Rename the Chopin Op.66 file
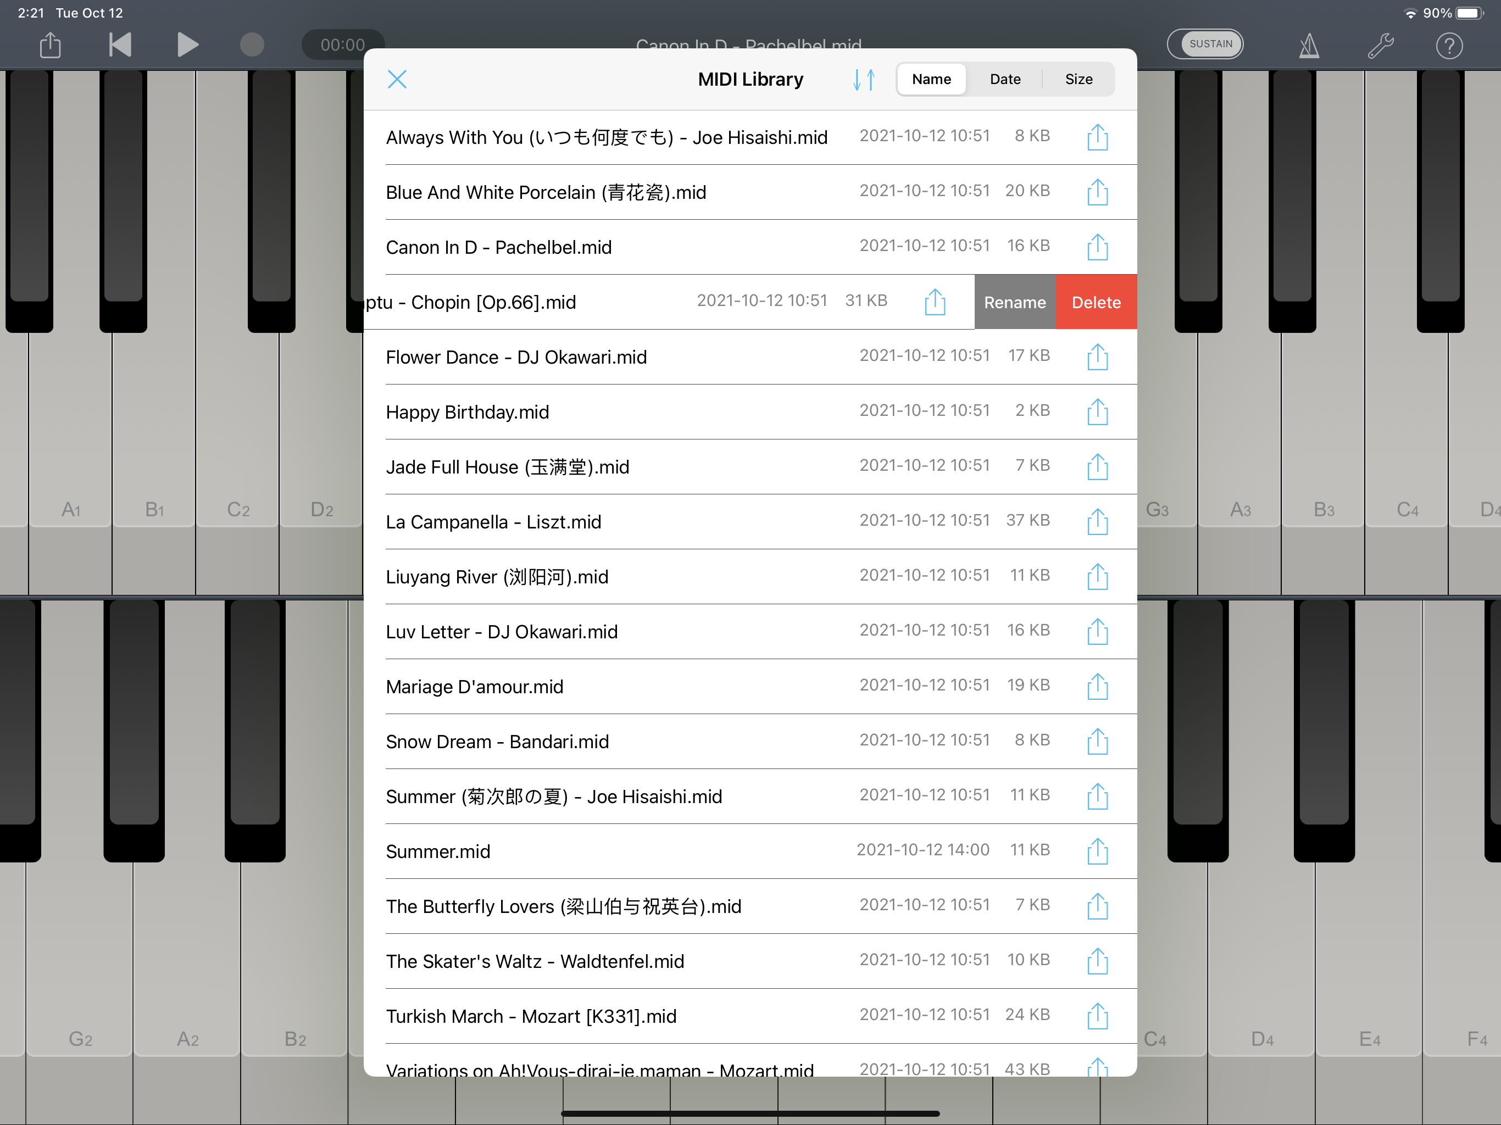The width and height of the screenshot is (1501, 1125). coord(1014,302)
